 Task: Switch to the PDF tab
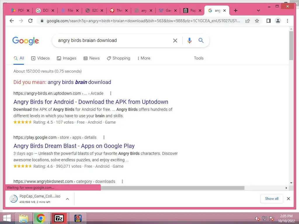tap(18, 10)
